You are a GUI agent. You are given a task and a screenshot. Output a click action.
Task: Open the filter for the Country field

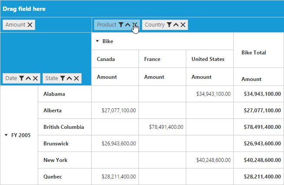[169, 25]
